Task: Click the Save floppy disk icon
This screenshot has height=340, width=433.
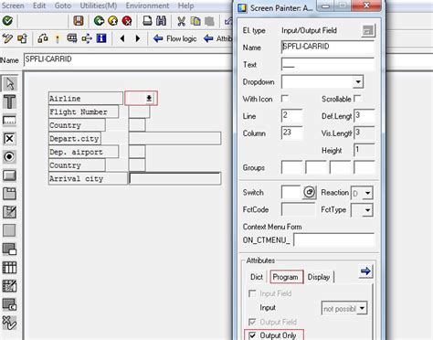Action: pos(79,21)
